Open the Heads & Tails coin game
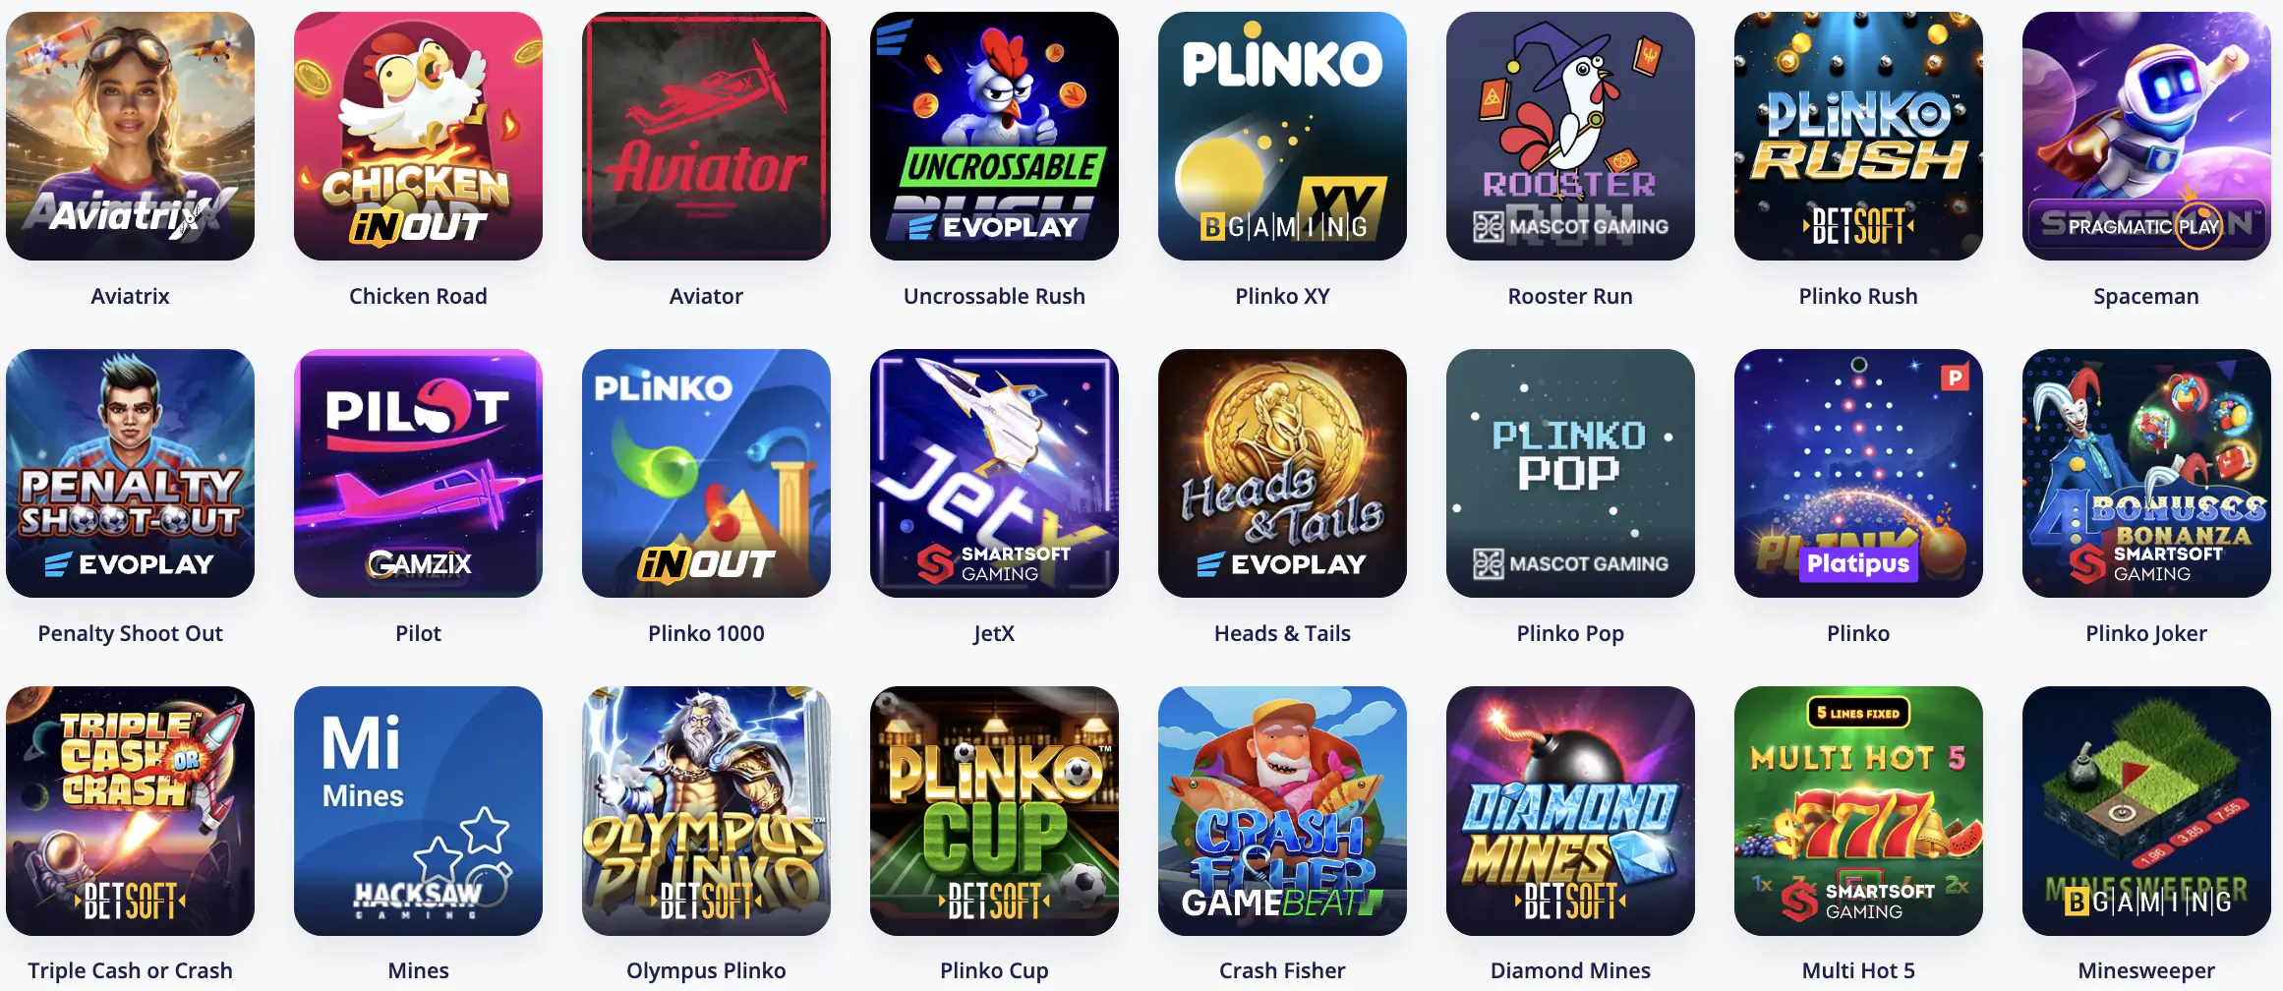This screenshot has width=2283, height=991. tap(1282, 473)
